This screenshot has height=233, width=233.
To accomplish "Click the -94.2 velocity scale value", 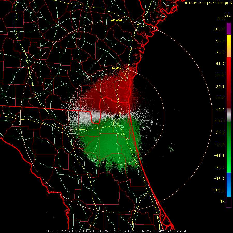I will point(219,178).
